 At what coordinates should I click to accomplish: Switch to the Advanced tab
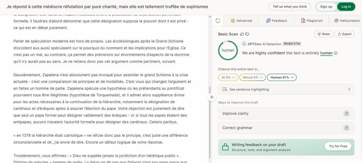tap(241, 21)
